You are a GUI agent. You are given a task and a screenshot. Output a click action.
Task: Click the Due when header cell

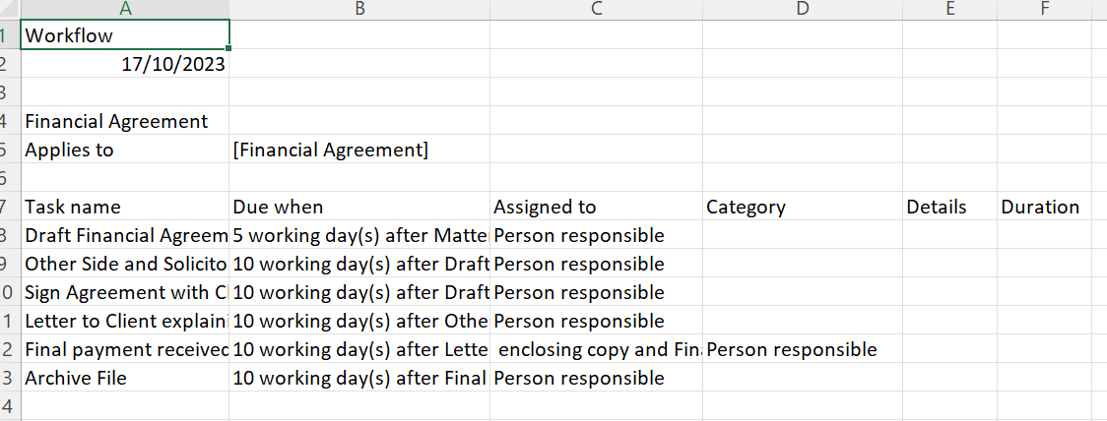pos(359,207)
